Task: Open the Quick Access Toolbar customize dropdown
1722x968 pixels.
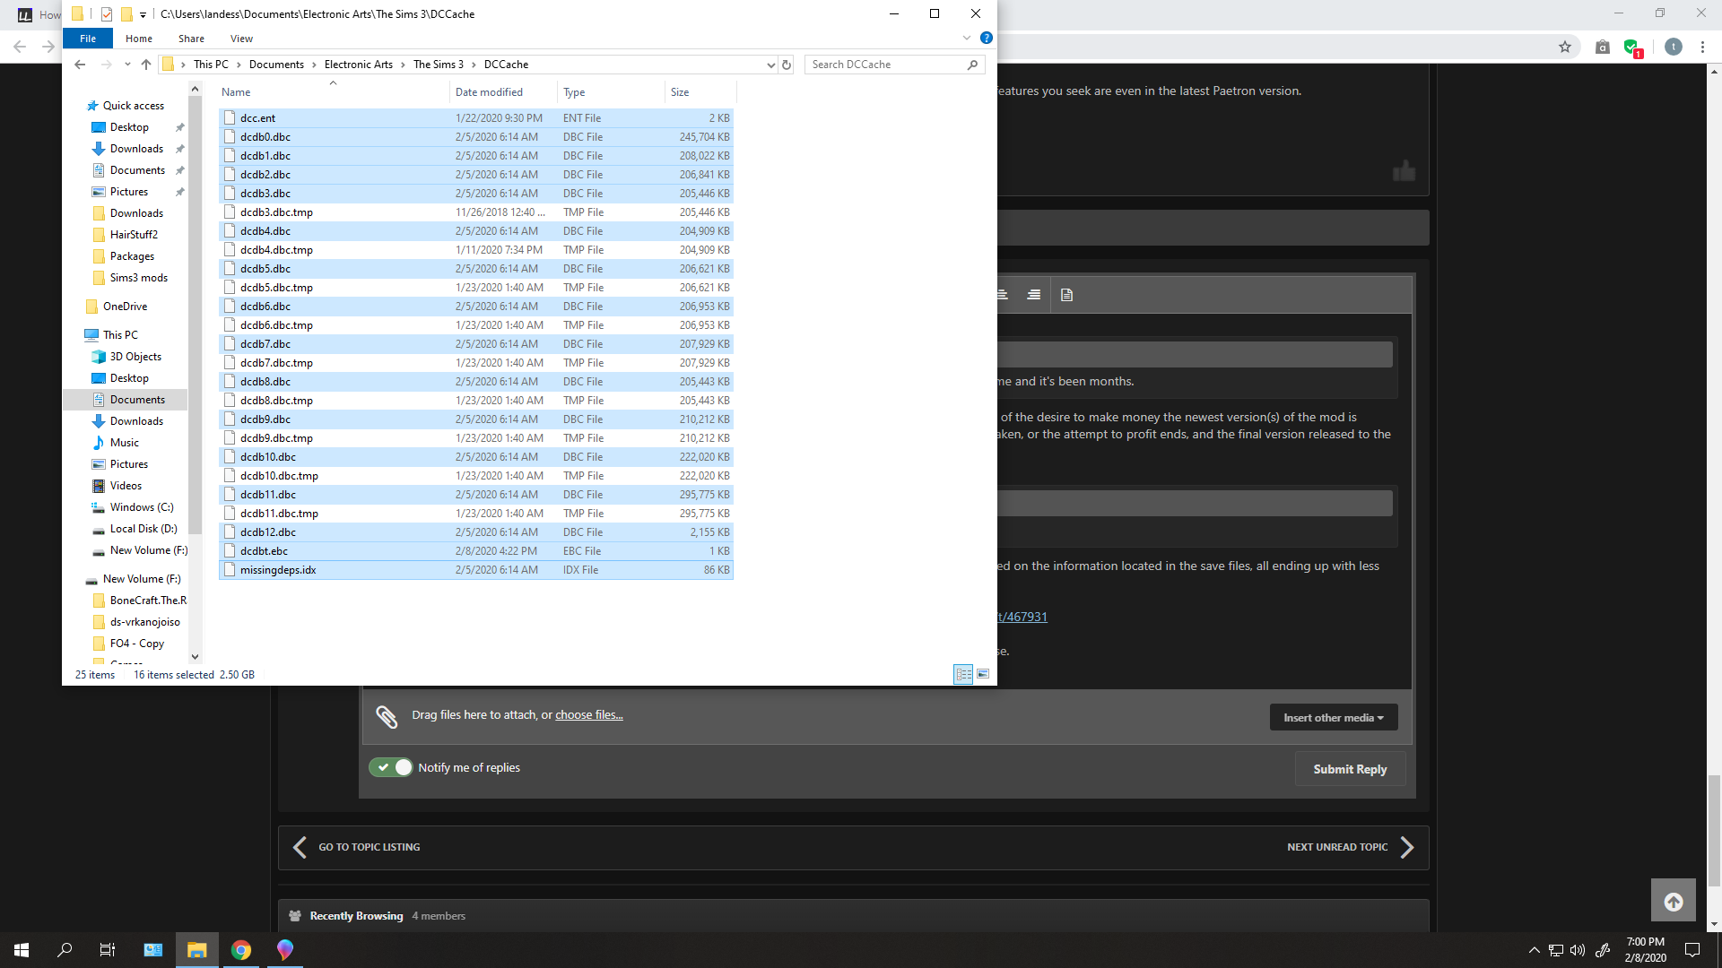Action: point(143,14)
